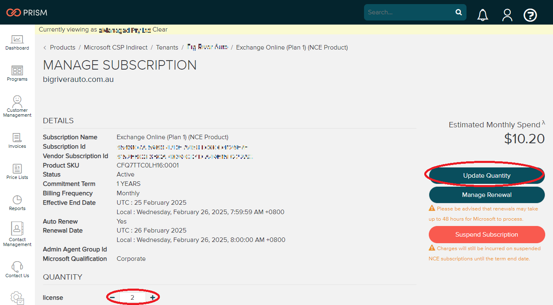Click the Suspend Subscription button
The height and width of the screenshot is (305, 553).
pos(487,235)
